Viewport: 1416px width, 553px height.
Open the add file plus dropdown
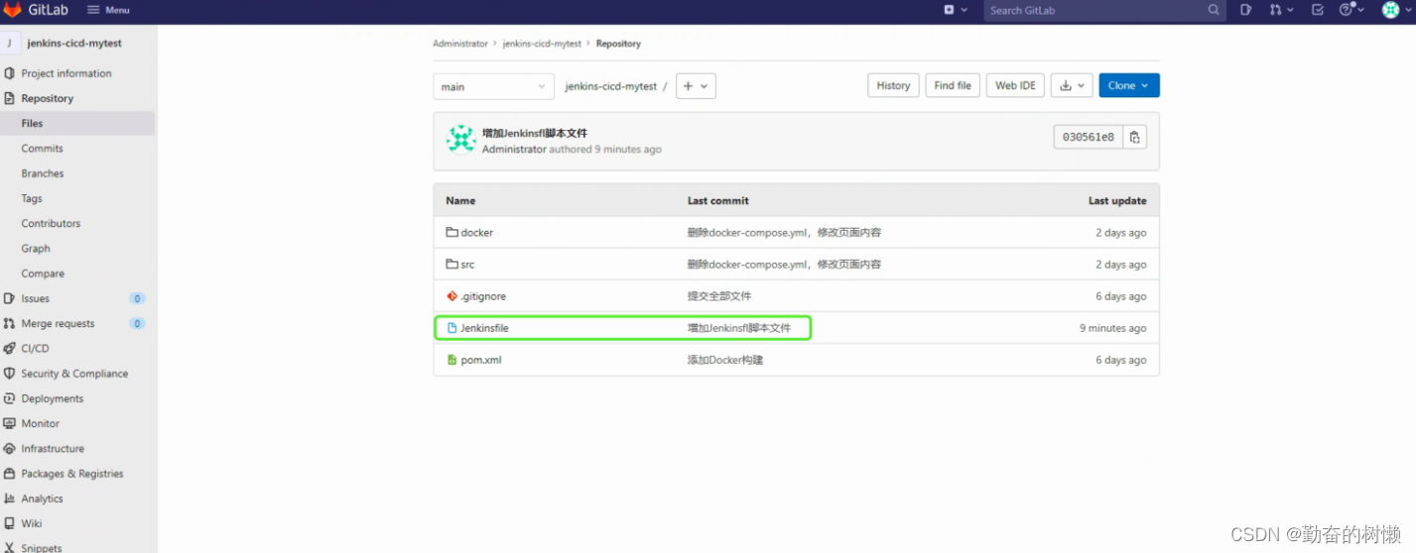(x=696, y=86)
